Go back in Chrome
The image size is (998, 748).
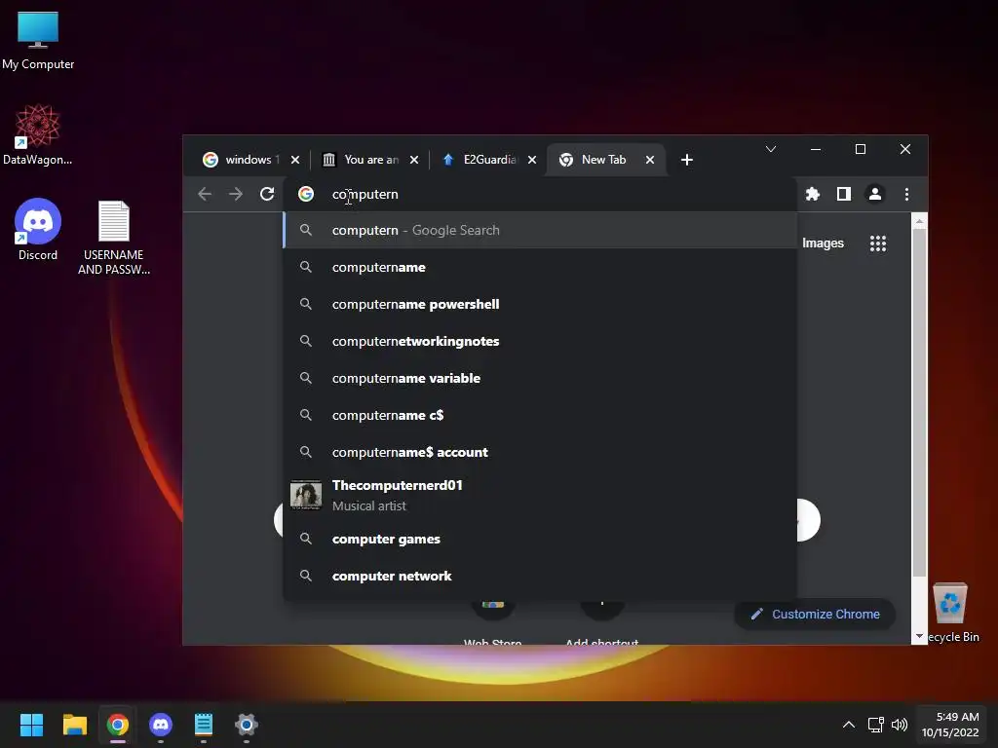[x=205, y=194]
